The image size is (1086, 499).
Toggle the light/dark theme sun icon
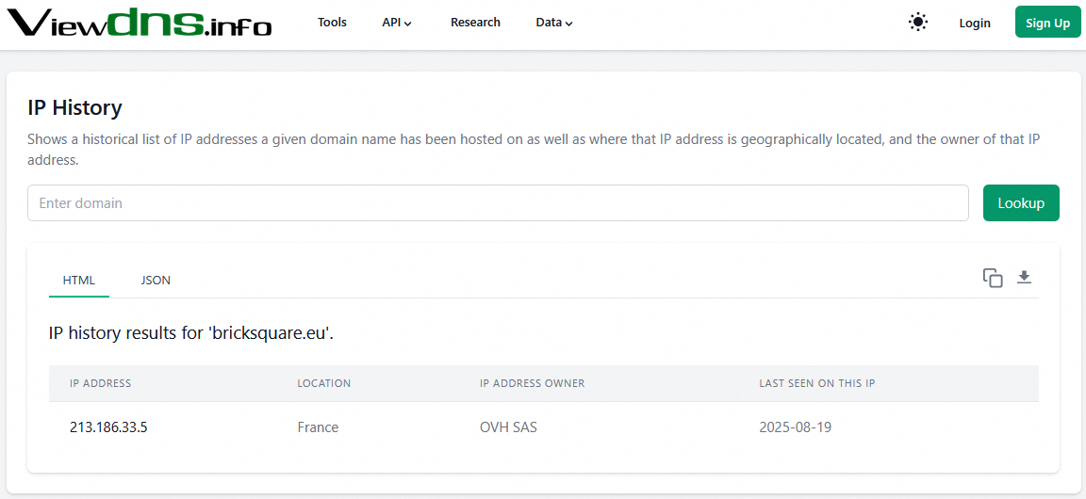point(917,23)
